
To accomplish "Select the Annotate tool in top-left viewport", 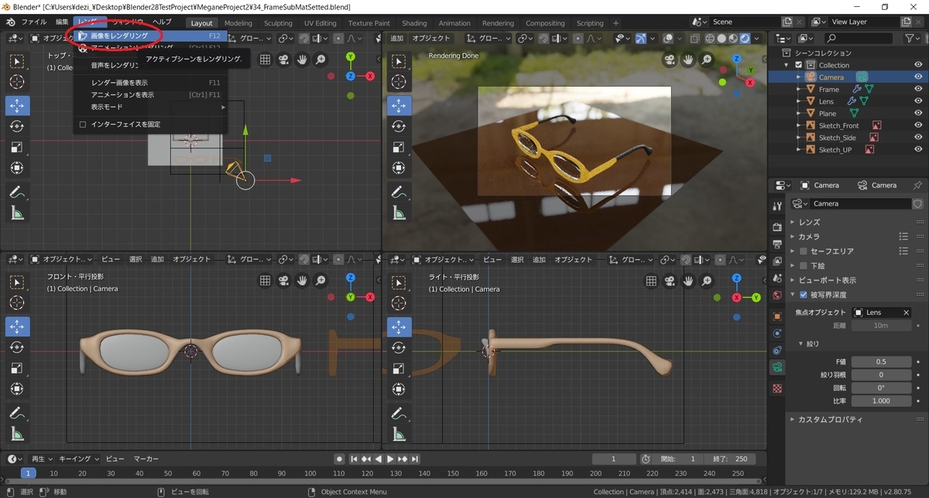I will (x=17, y=192).
